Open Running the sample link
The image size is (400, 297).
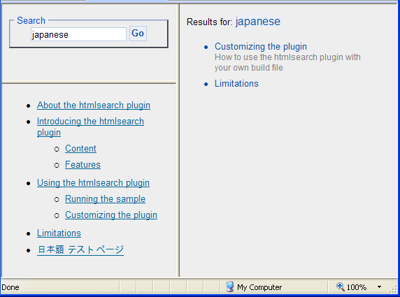pos(105,198)
